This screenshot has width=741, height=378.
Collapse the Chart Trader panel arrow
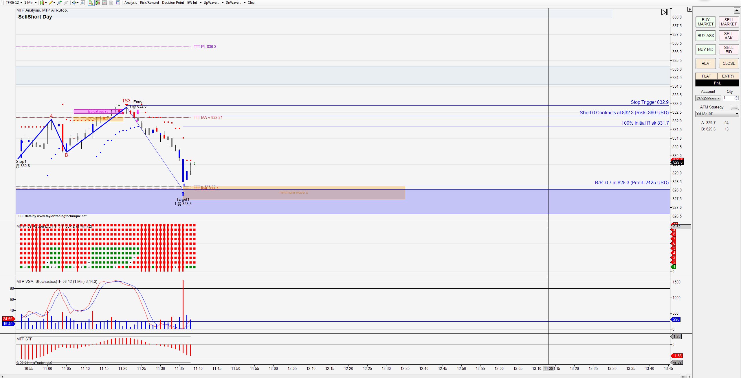tap(737, 10)
